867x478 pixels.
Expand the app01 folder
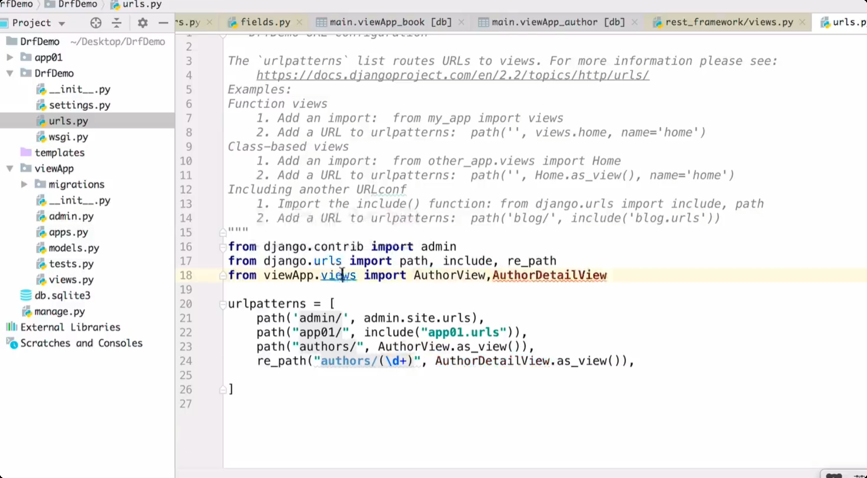point(9,57)
